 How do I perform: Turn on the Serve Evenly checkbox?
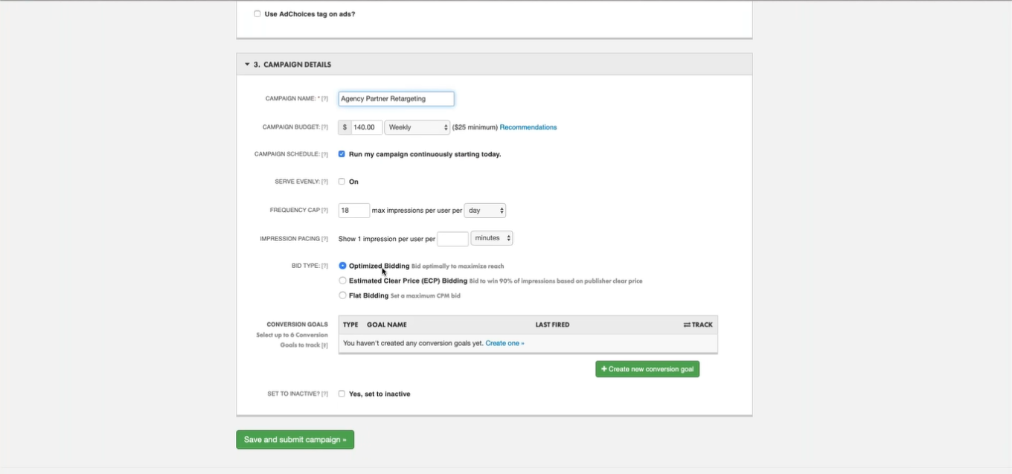point(342,182)
